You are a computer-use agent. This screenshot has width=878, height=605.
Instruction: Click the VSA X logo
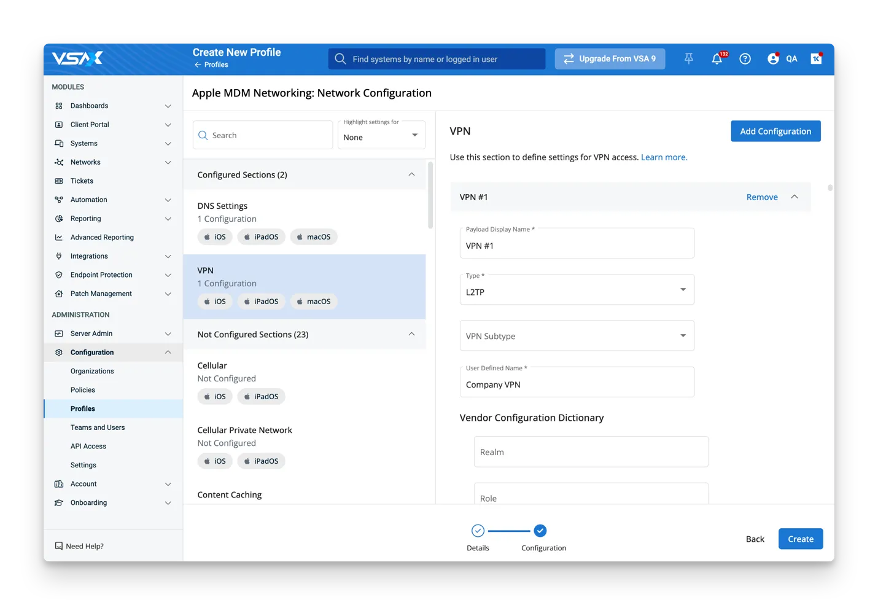pos(77,59)
